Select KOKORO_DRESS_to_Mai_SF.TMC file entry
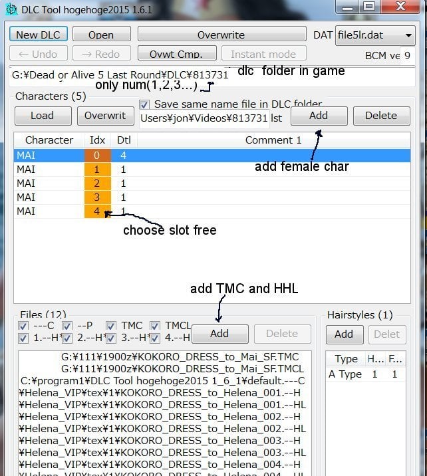 click(x=164, y=357)
